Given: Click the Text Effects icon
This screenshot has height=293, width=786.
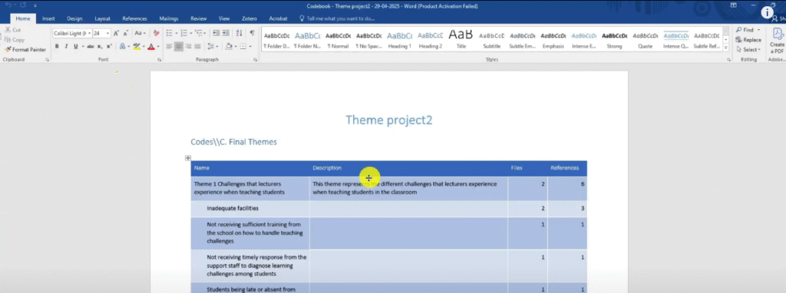Looking at the screenshot, I should tap(122, 47).
